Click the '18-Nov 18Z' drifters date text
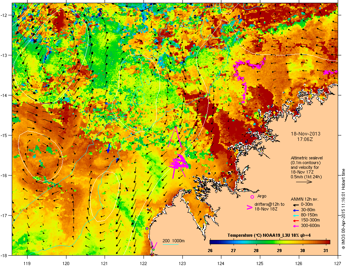Image resolution: width=346 pixels, height=267 pixels. tap(266, 209)
